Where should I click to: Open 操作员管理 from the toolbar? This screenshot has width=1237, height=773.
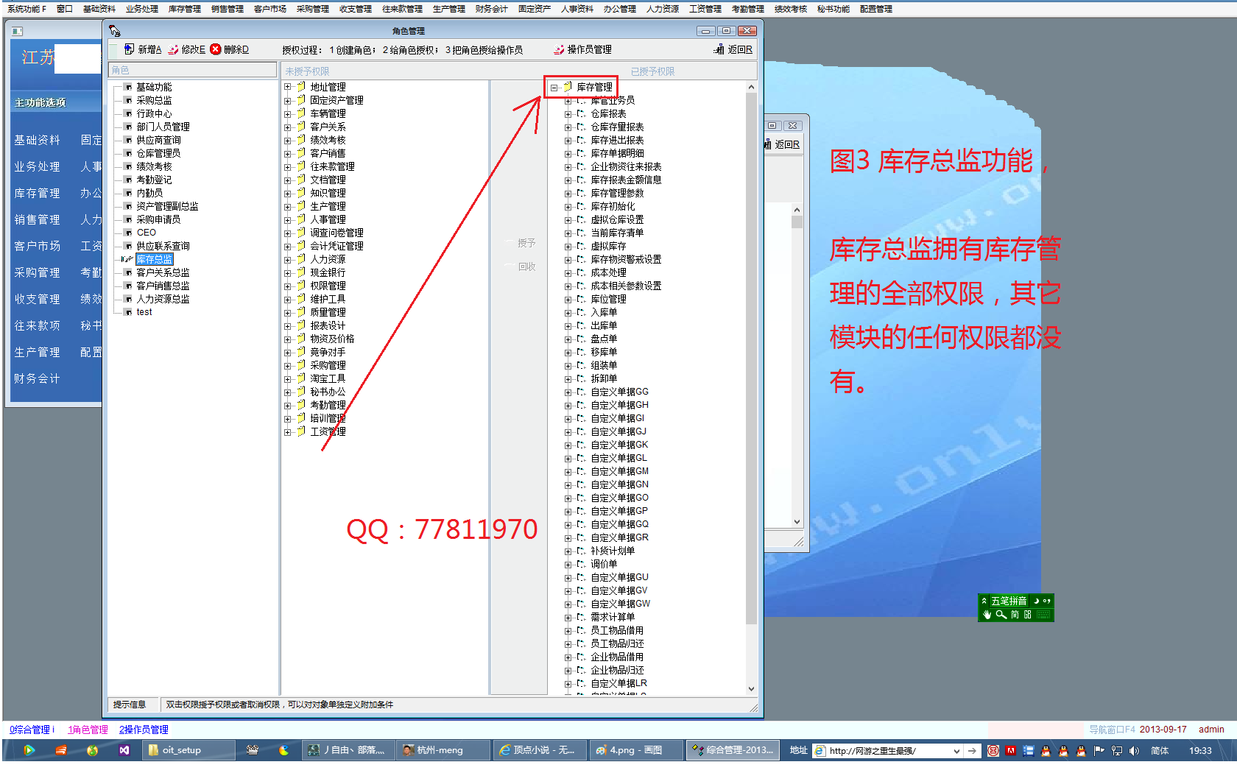pos(582,49)
